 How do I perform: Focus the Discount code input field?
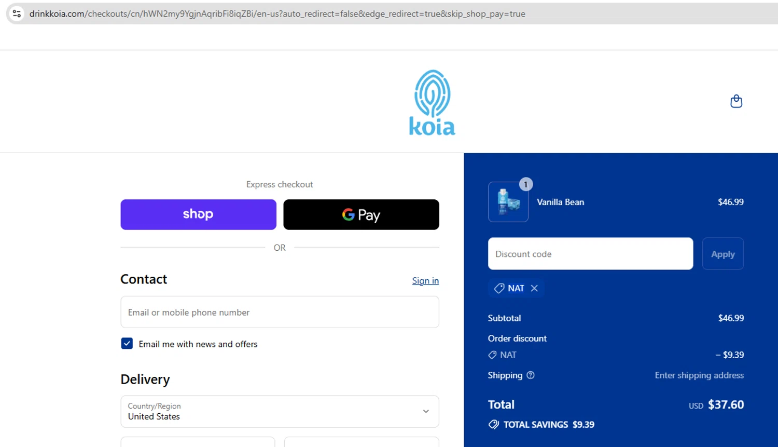click(x=590, y=254)
